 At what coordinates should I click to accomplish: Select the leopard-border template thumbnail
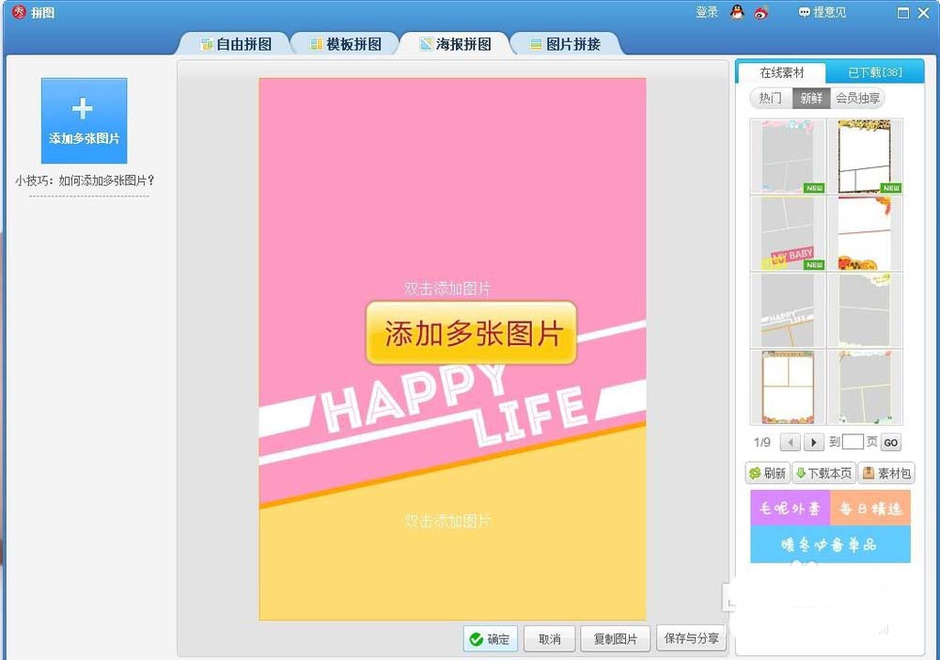(x=865, y=156)
